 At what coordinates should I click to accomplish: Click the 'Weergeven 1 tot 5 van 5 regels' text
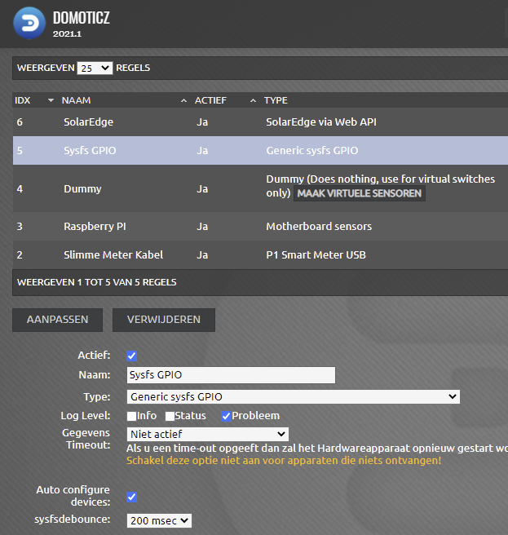(97, 282)
